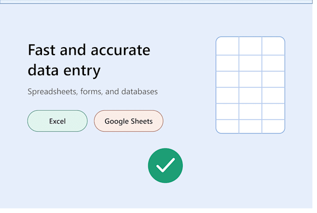Click the fifth-row first-column grid cell
The image size is (317, 213).
(x=227, y=112)
